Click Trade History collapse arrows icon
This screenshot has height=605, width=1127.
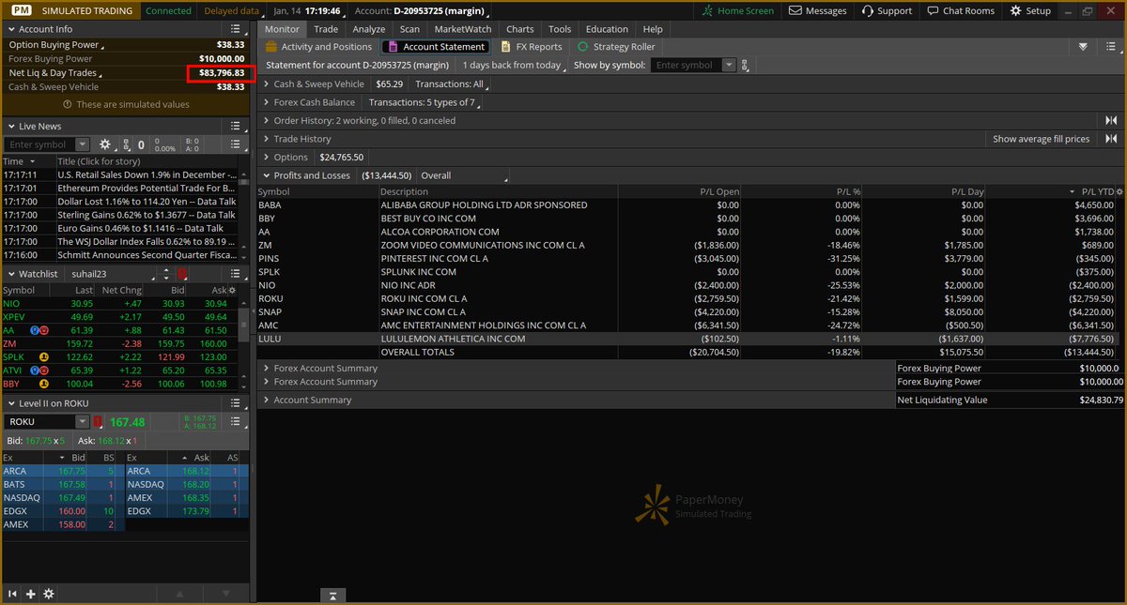(x=1111, y=139)
